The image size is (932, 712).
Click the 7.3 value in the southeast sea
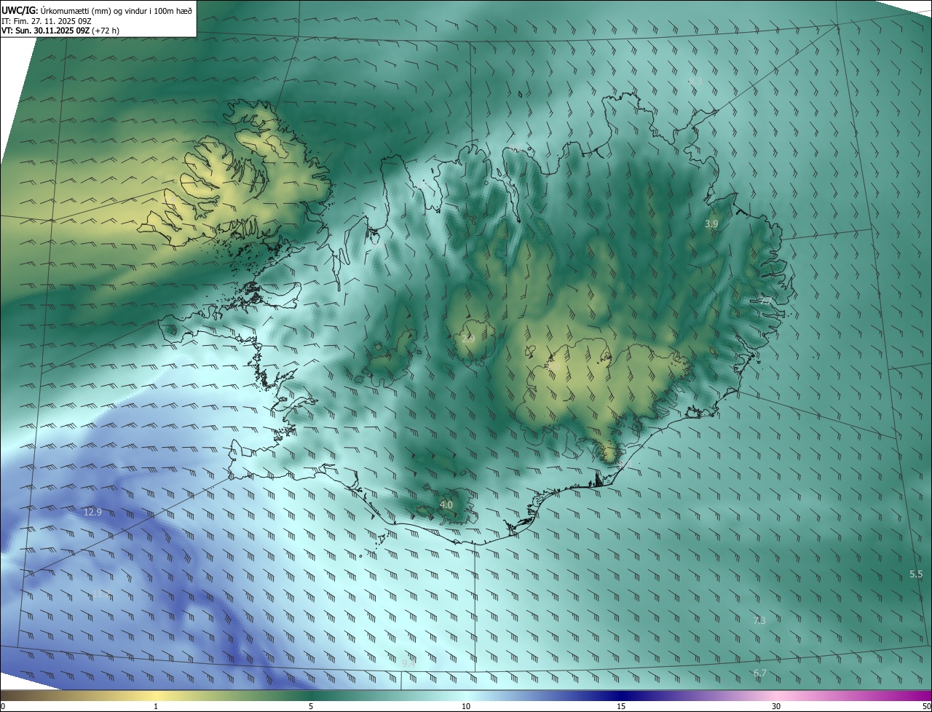pos(759,620)
